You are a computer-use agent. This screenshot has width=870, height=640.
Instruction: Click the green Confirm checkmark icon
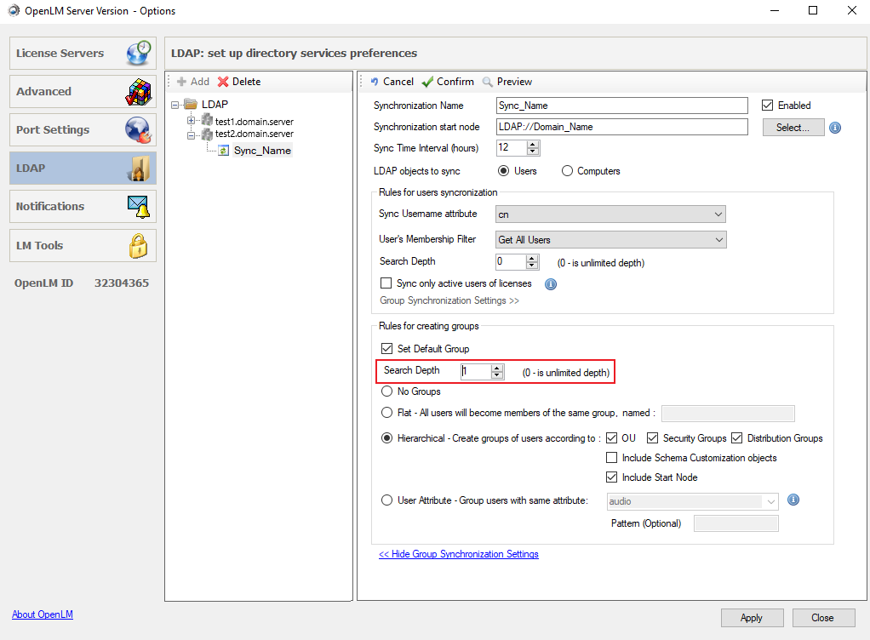click(427, 82)
